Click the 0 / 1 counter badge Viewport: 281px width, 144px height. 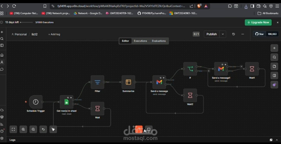click(x=196, y=34)
